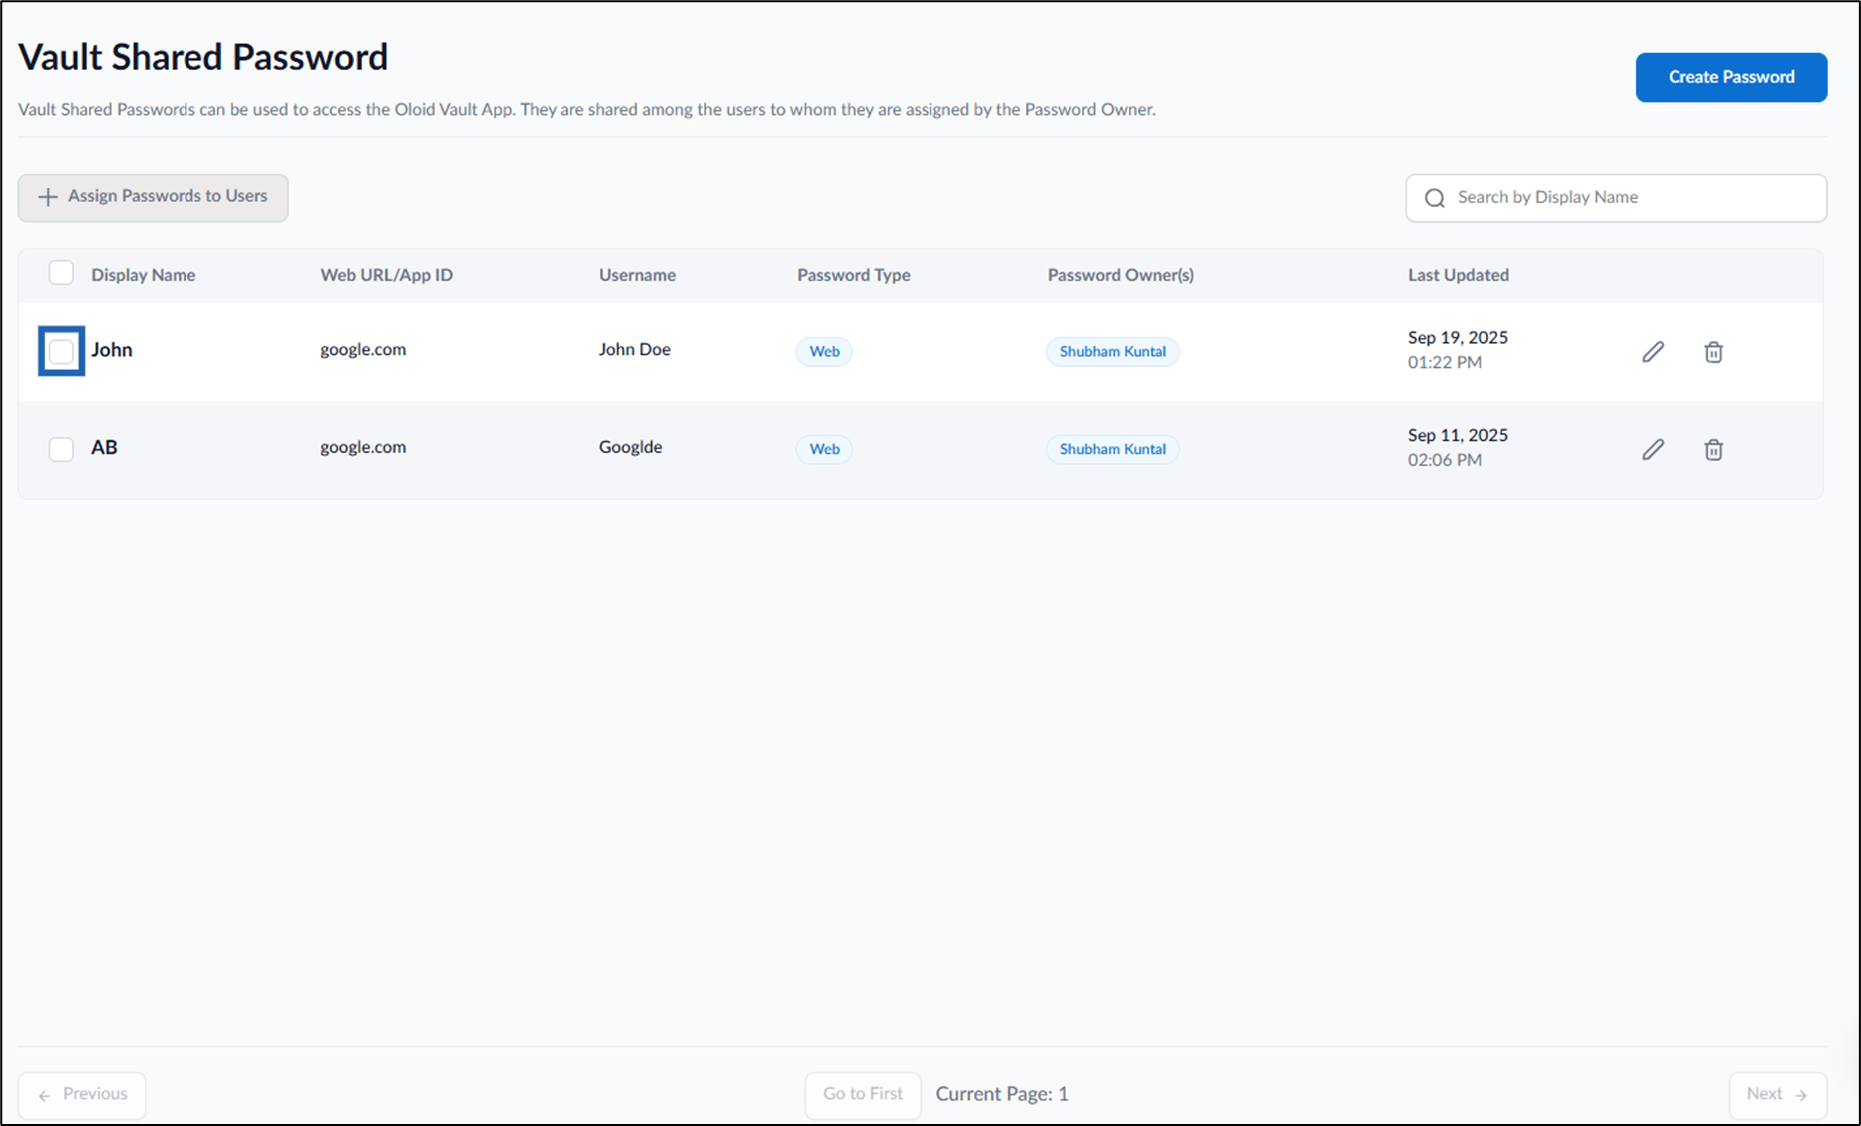The height and width of the screenshot is (1126, 1861).
Task: Click the Web URL/App ID column header
Action: (386, 275)
